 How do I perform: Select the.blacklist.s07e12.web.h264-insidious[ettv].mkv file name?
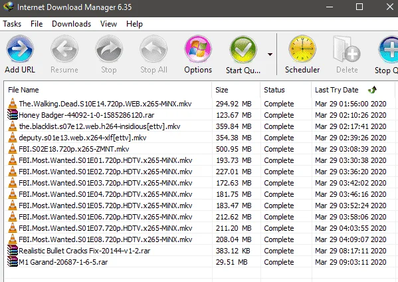100,126
